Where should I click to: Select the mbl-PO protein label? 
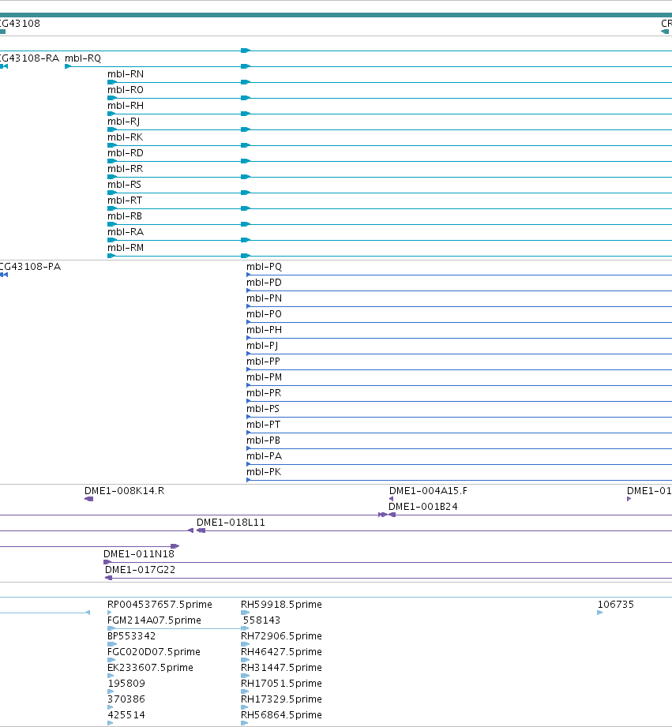coord(264,314)
